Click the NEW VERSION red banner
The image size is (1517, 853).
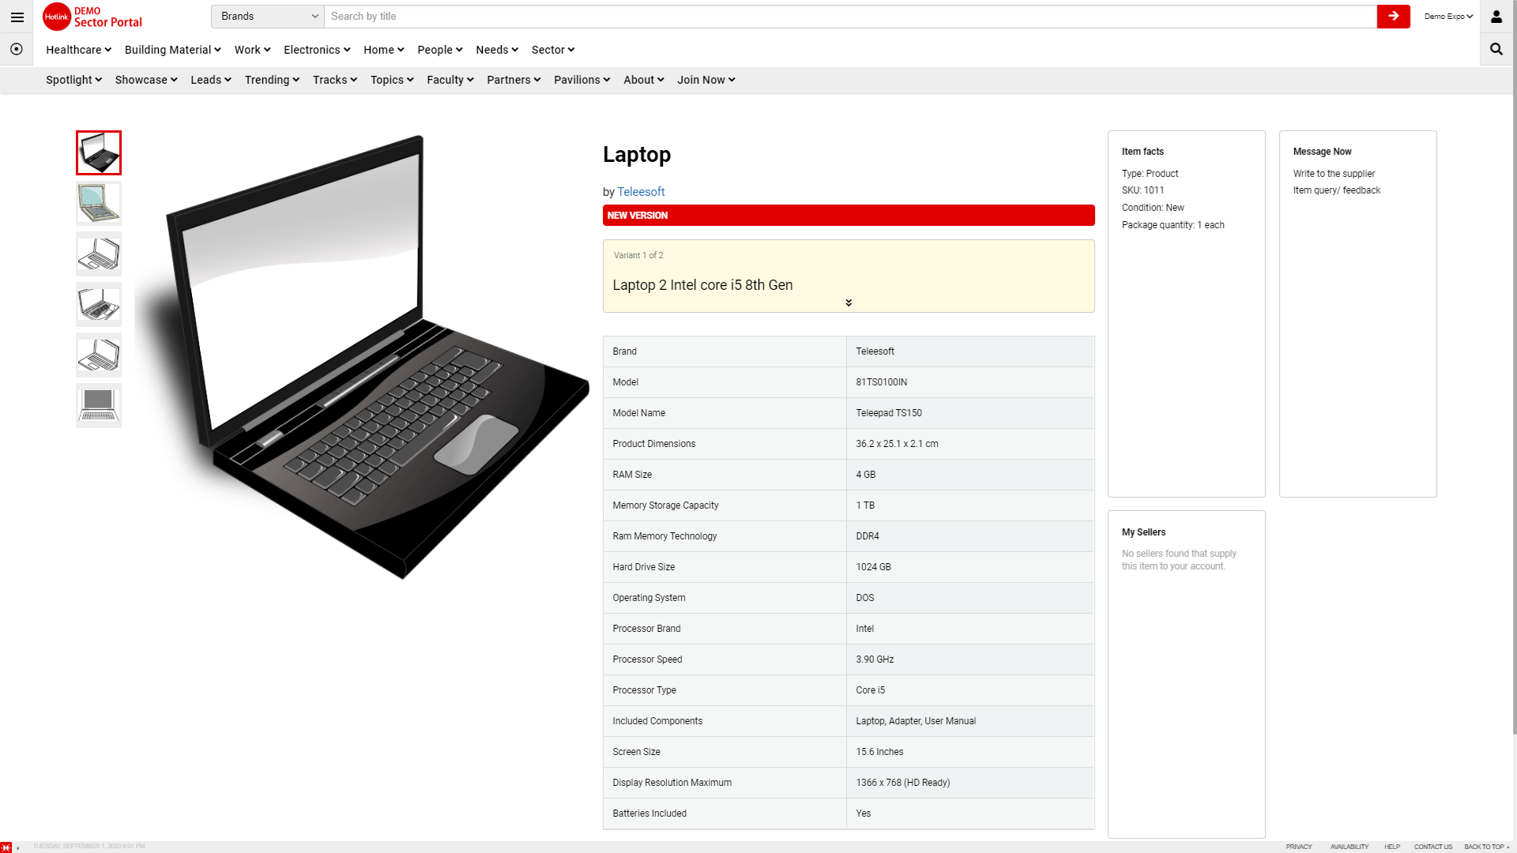849,216
